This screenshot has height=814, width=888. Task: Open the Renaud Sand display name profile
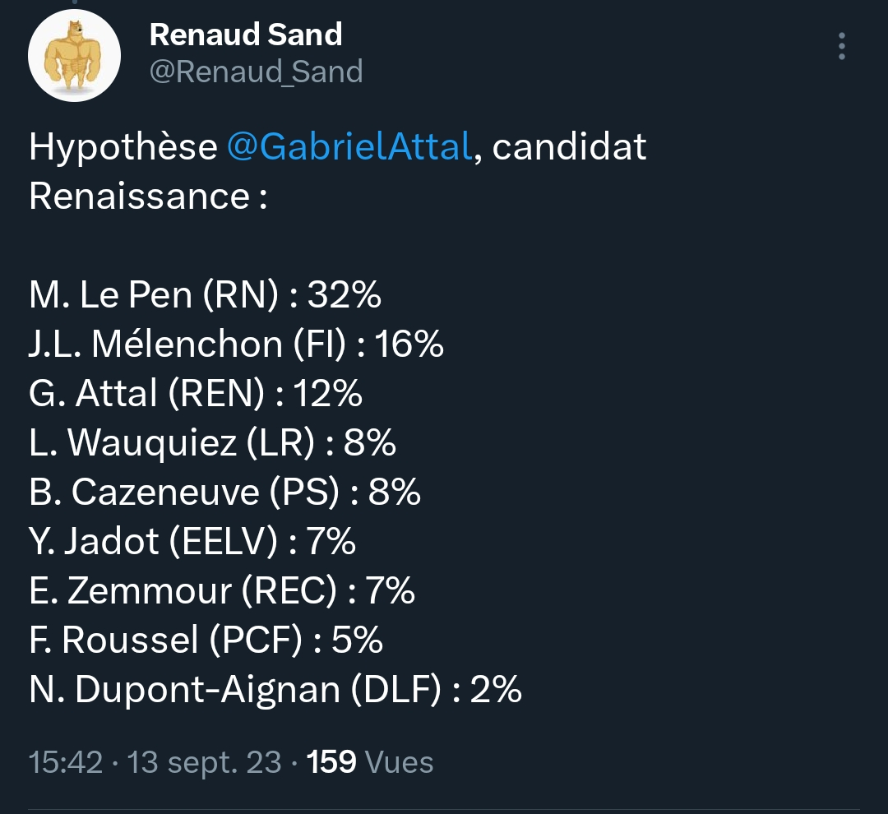point(246,35)
